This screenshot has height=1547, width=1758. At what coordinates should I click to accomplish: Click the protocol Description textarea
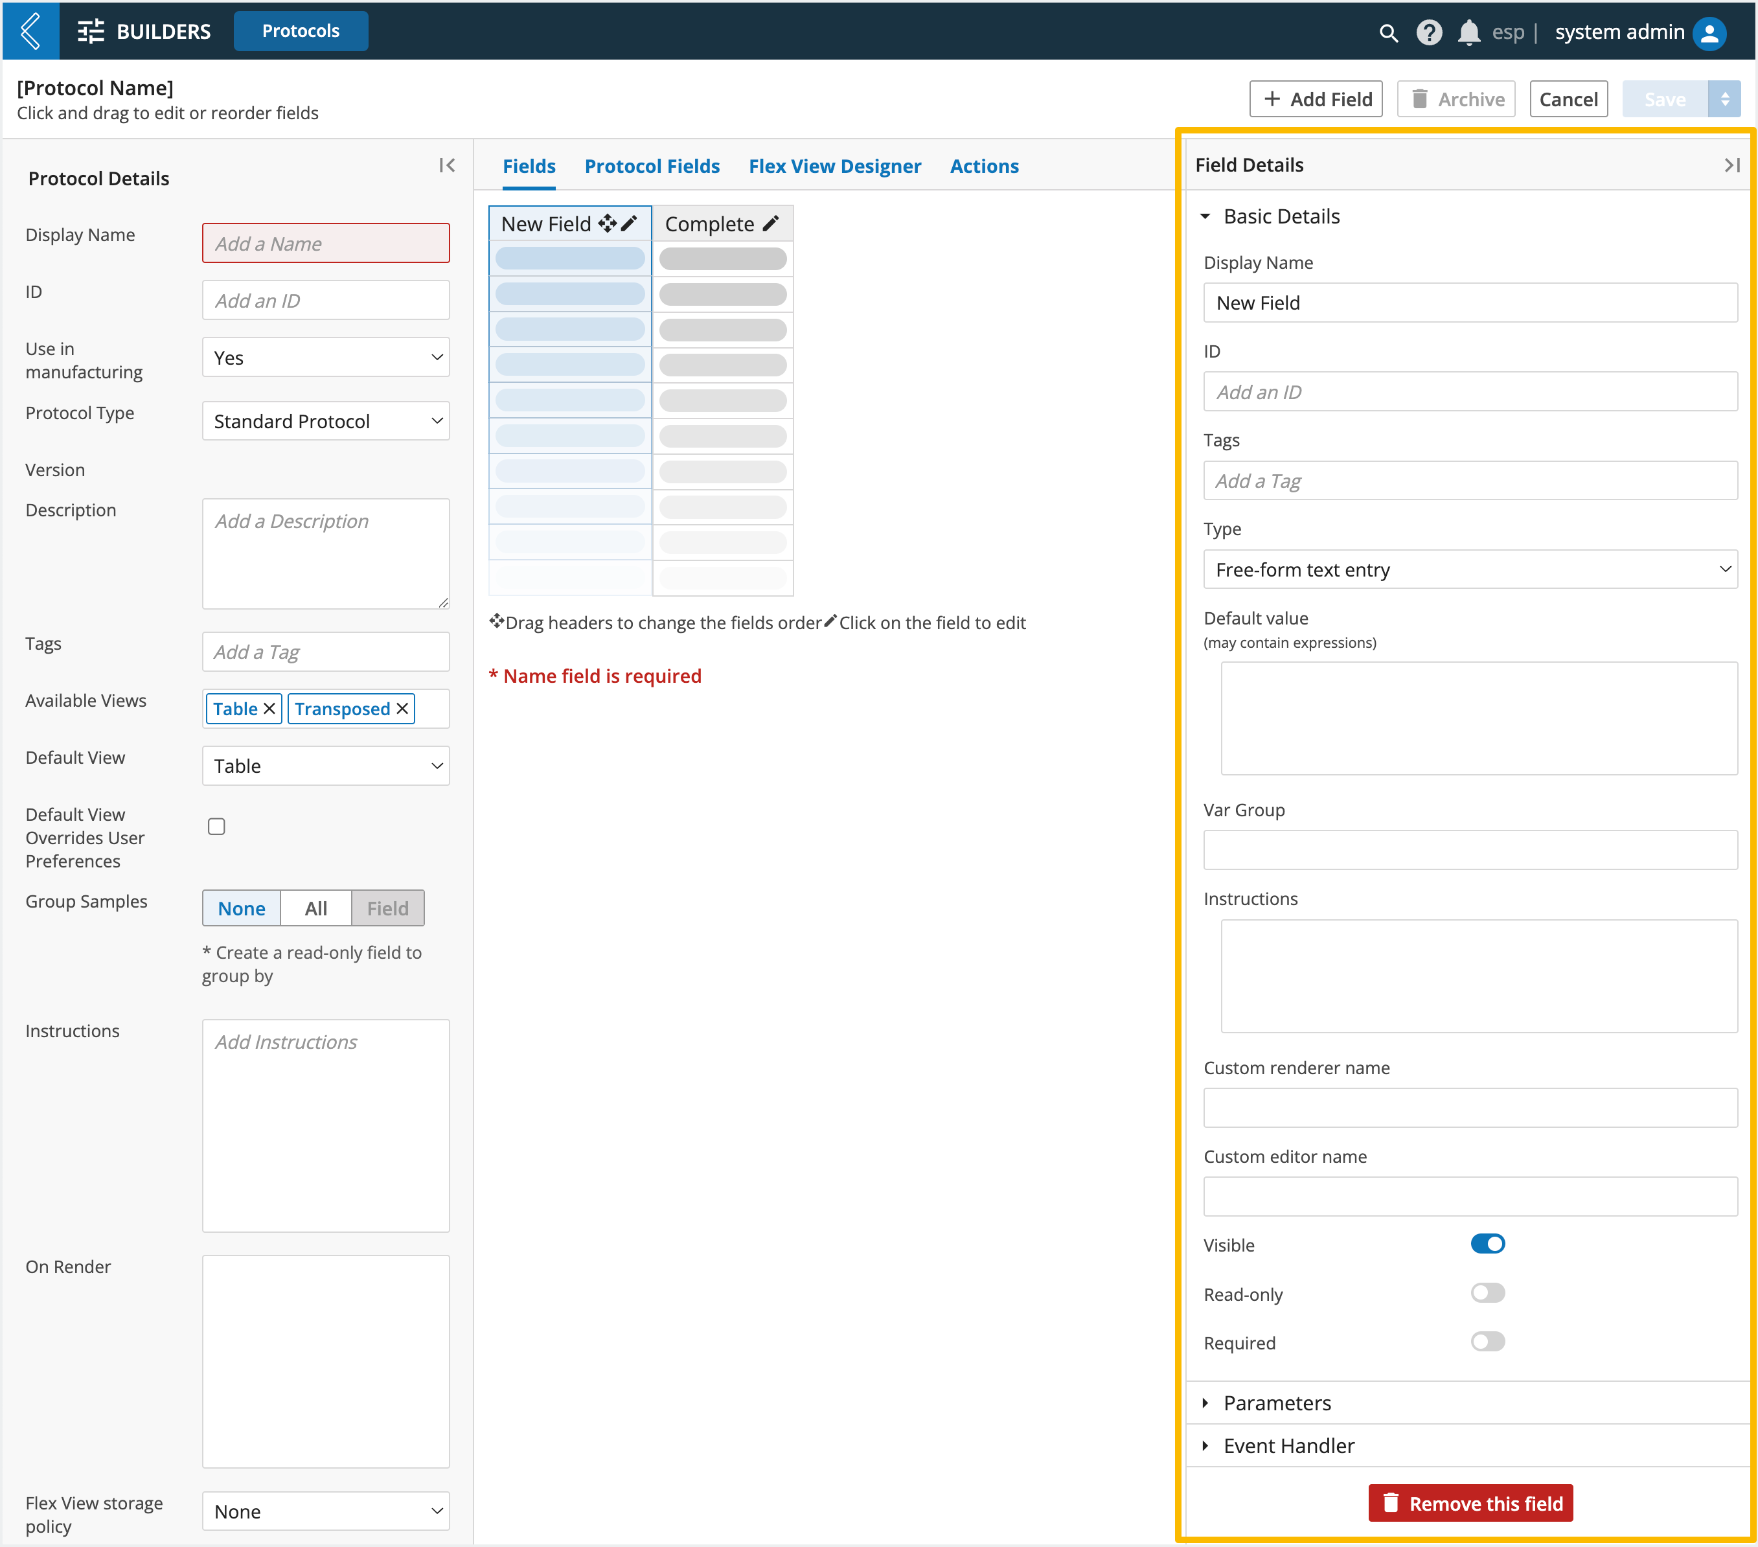pos(326,553)
